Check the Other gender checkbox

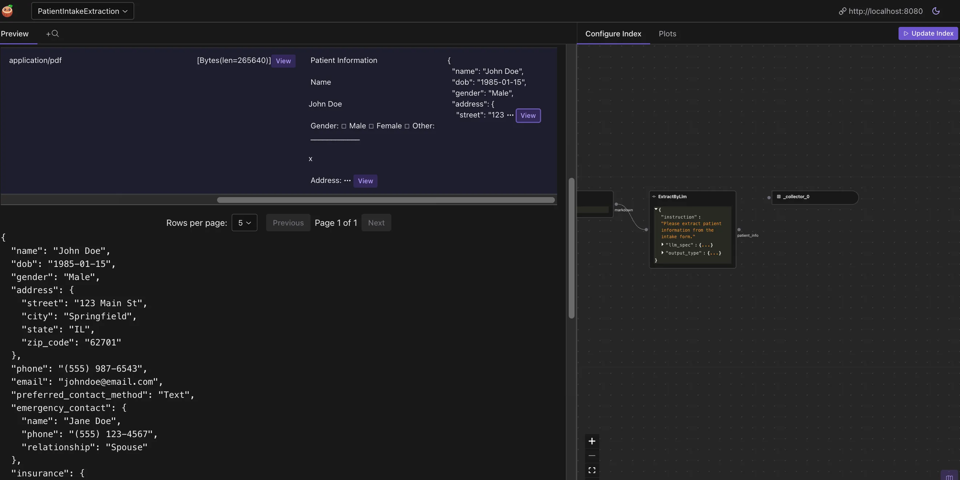407,126
